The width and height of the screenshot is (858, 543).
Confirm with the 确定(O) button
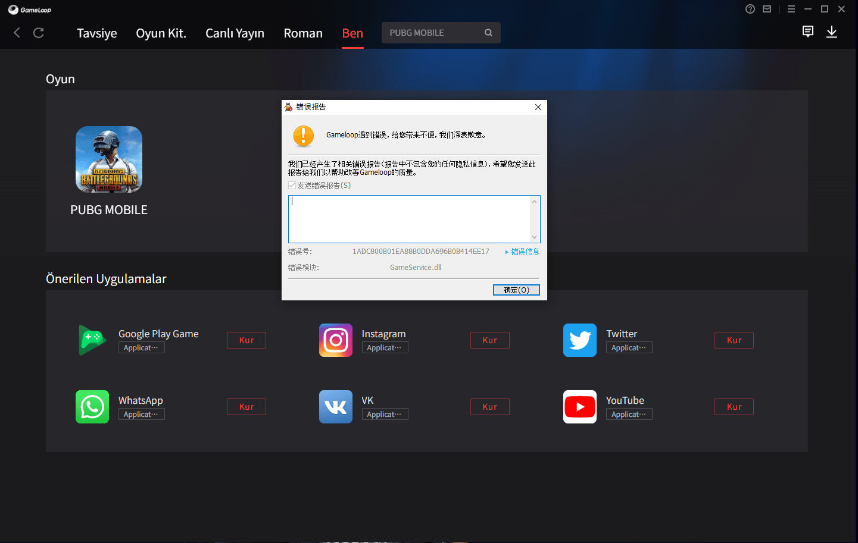516,290
